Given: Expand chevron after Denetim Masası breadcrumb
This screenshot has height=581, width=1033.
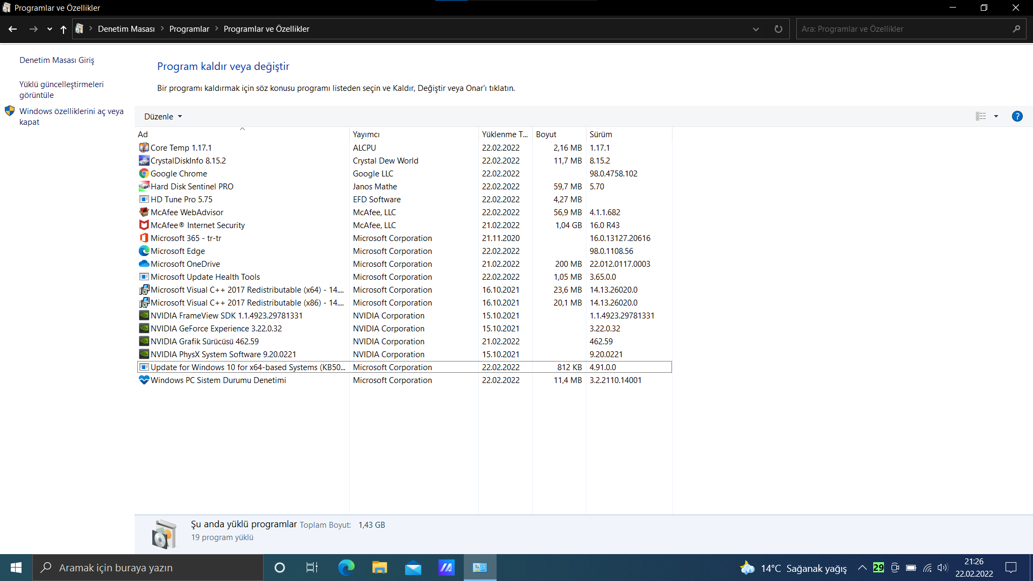Looking at the screenshot, I should (162, 29).
